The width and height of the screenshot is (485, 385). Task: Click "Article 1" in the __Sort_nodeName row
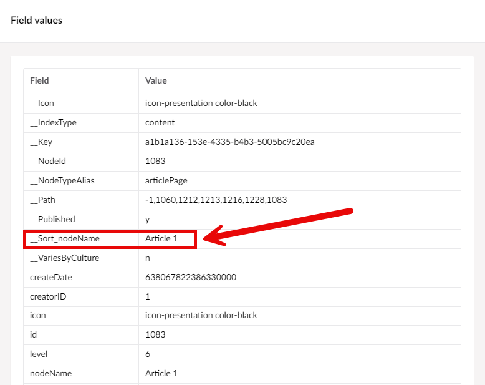click(x=161, y=238)
